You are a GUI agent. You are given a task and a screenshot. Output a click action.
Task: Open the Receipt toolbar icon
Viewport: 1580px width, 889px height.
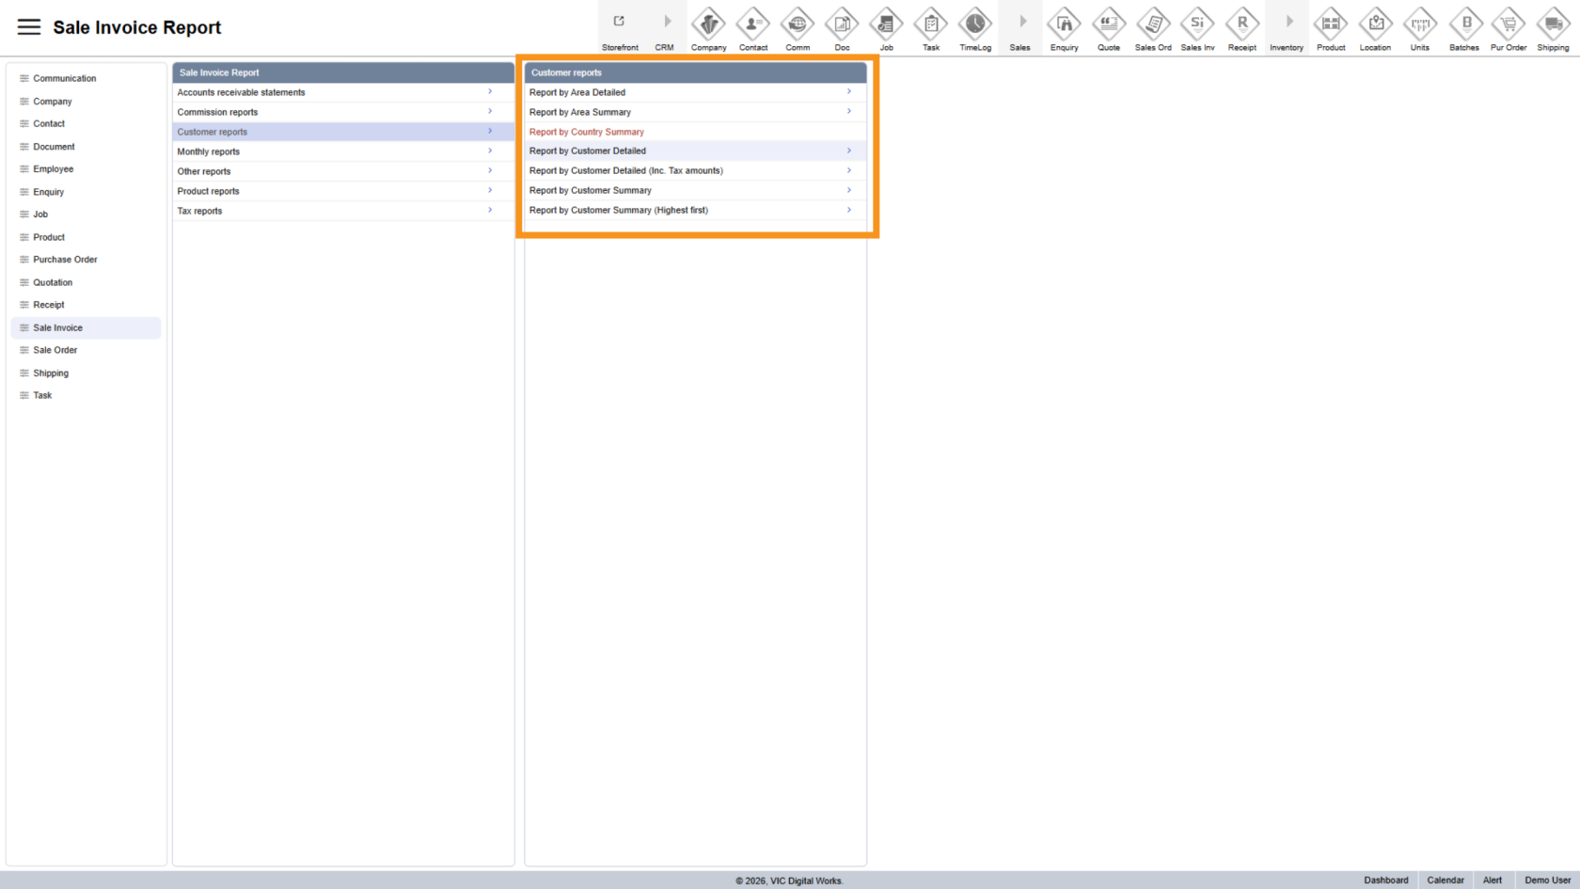point(1241,24)
